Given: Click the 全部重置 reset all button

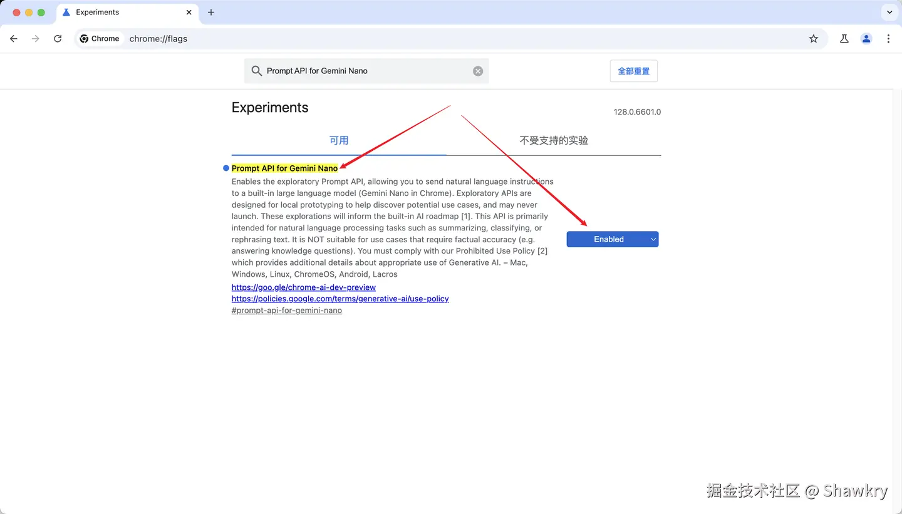Looking at the screenshot, I should [x=634, y=71].
